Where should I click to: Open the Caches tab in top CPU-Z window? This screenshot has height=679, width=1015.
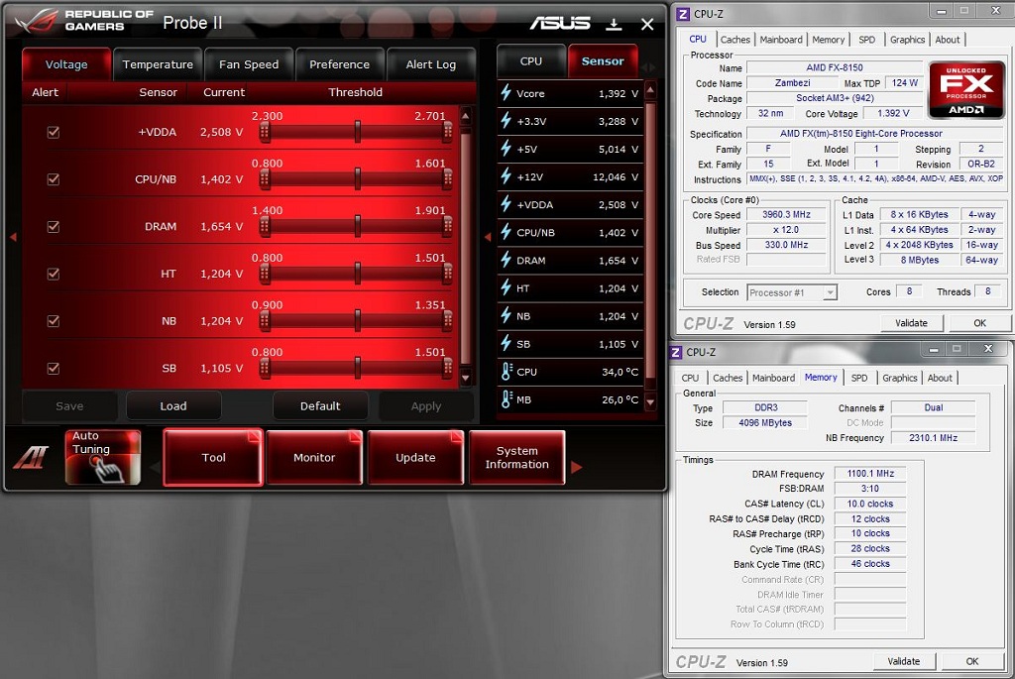coord(735,40)
